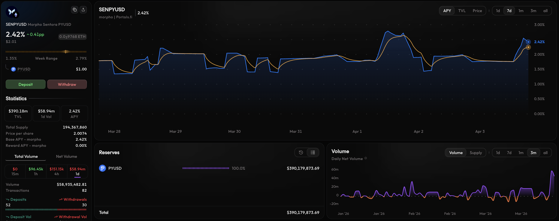Viewport: 559px width, 221px height.
Task: Toggle bottom chart to Supply
Action: click(x=476, y=153)
